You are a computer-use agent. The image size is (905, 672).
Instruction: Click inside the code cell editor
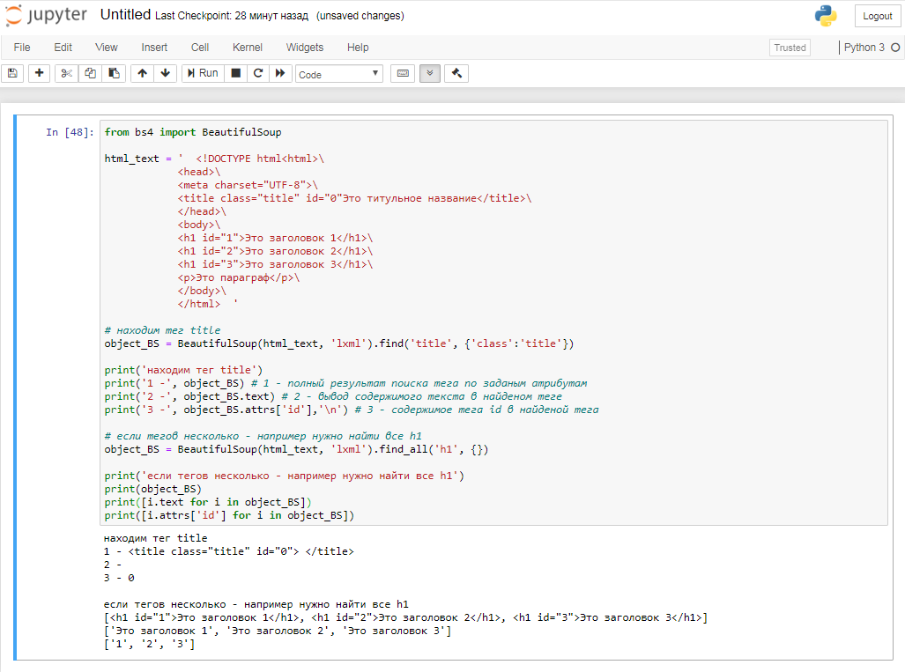tap(493, 323)
